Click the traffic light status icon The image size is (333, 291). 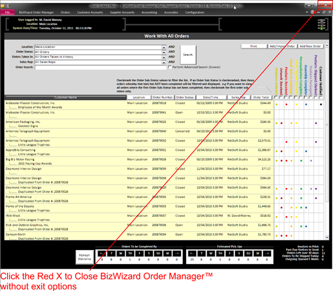coord(322,24)
